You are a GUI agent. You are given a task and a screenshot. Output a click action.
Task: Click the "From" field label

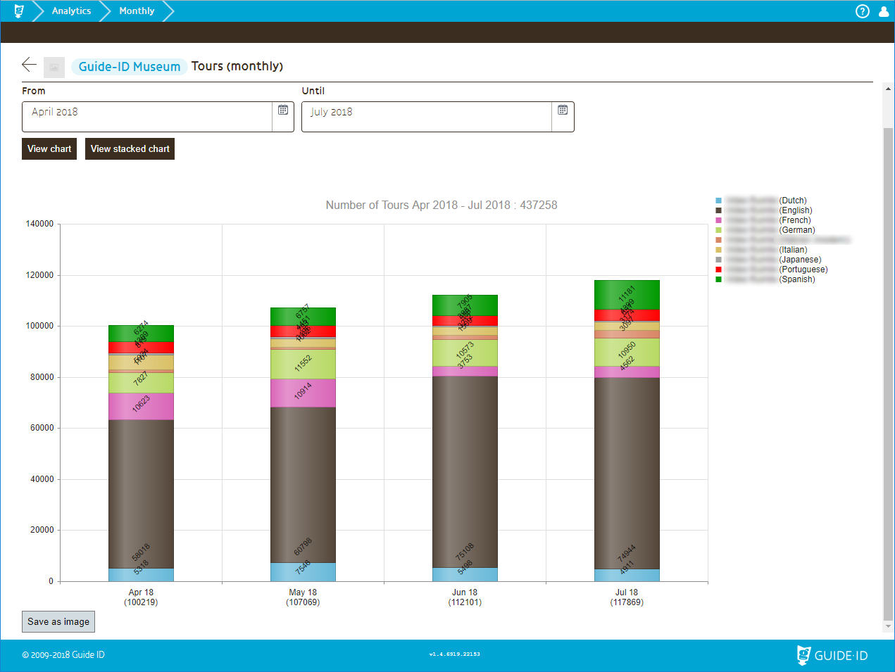[34, 91]
